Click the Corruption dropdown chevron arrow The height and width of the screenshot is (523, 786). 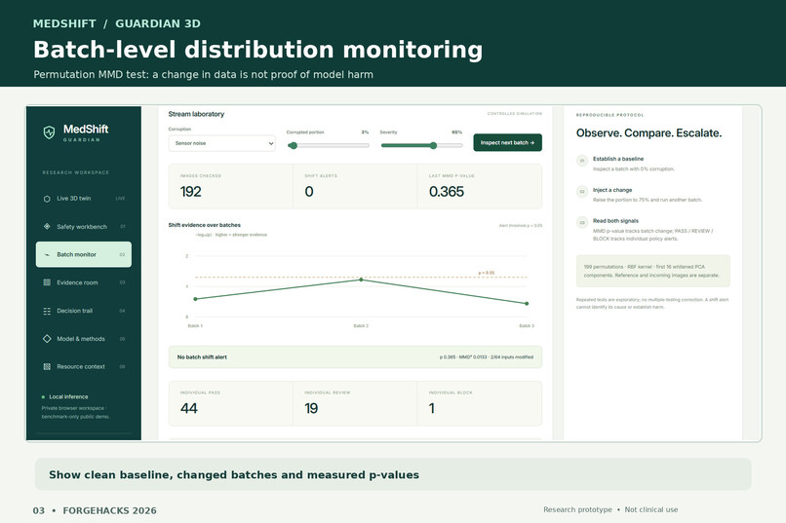click(271, 143)
